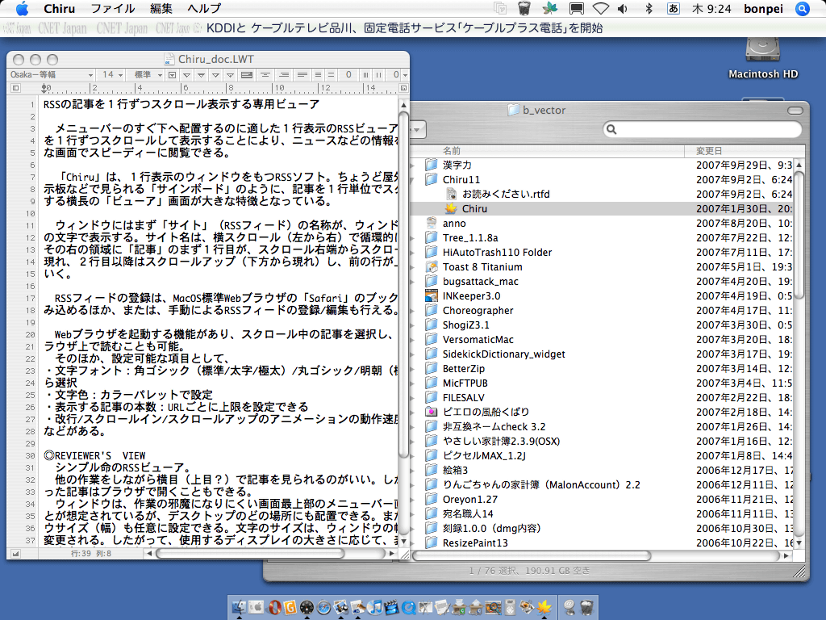Open Safari compass icon in the Dock
826x620 pixels.
point(323,606)
